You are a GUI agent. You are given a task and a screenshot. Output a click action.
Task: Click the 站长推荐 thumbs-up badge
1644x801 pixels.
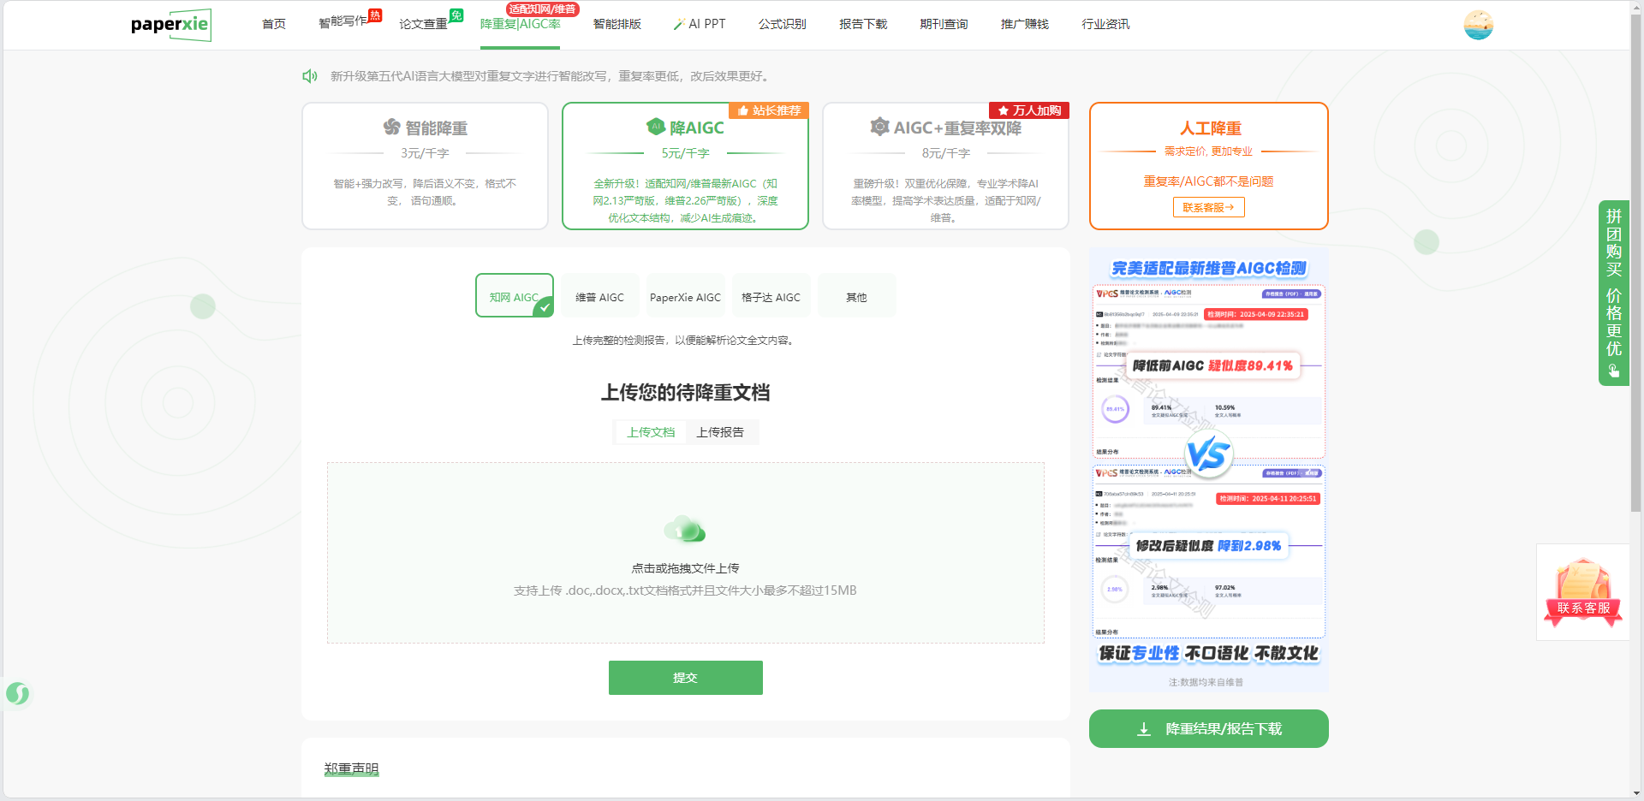pyautogui.click(x=769, y=110)
